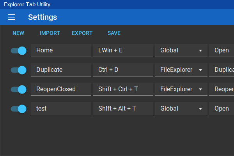Expand the FileExplorer dropdown for ReopenClosed
This screenshot has width=234, height=156.
pyautogui.click(x=181, y=89)
